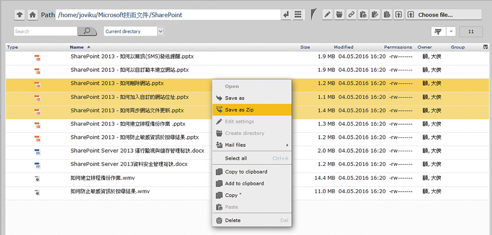Click the funnel filter button
Image resolution: width=492 pixels, height=235 pixels.
(x=438, y=32)
